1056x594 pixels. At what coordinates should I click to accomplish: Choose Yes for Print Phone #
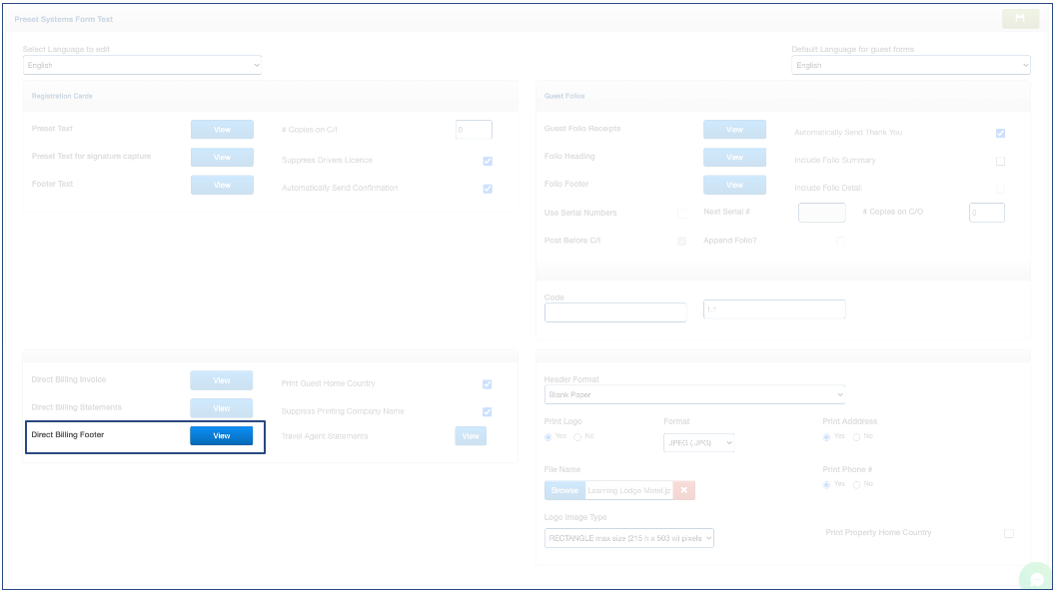pos(827,484)
